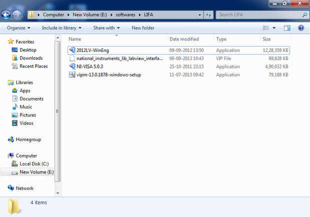Click the folder icon in address bar
The height and width of the screenshot is (217, 310).
click(31, 14)
